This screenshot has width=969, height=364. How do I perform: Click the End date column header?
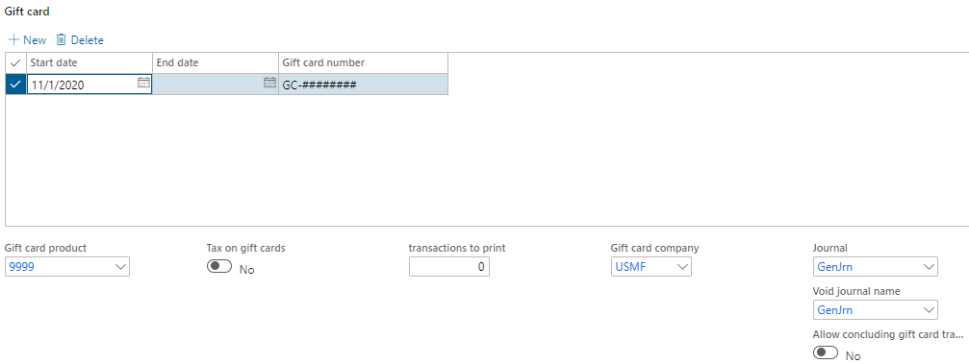click(216, 63)
